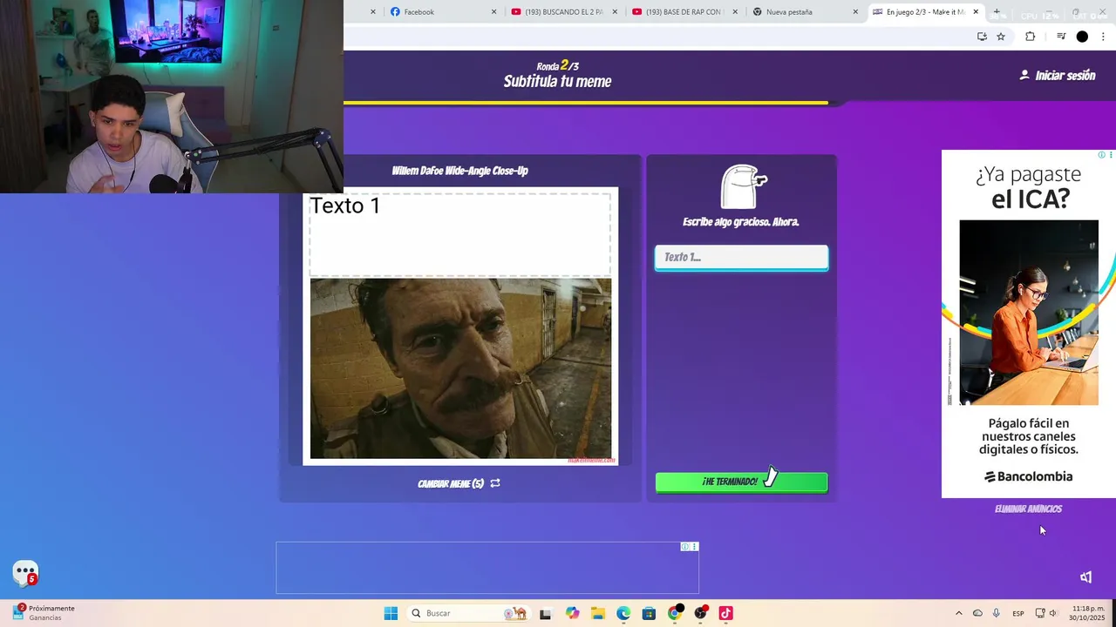Click the install app icon in address bar
1116x627 pixels.
pyautogui.click(x=982, y=37)
